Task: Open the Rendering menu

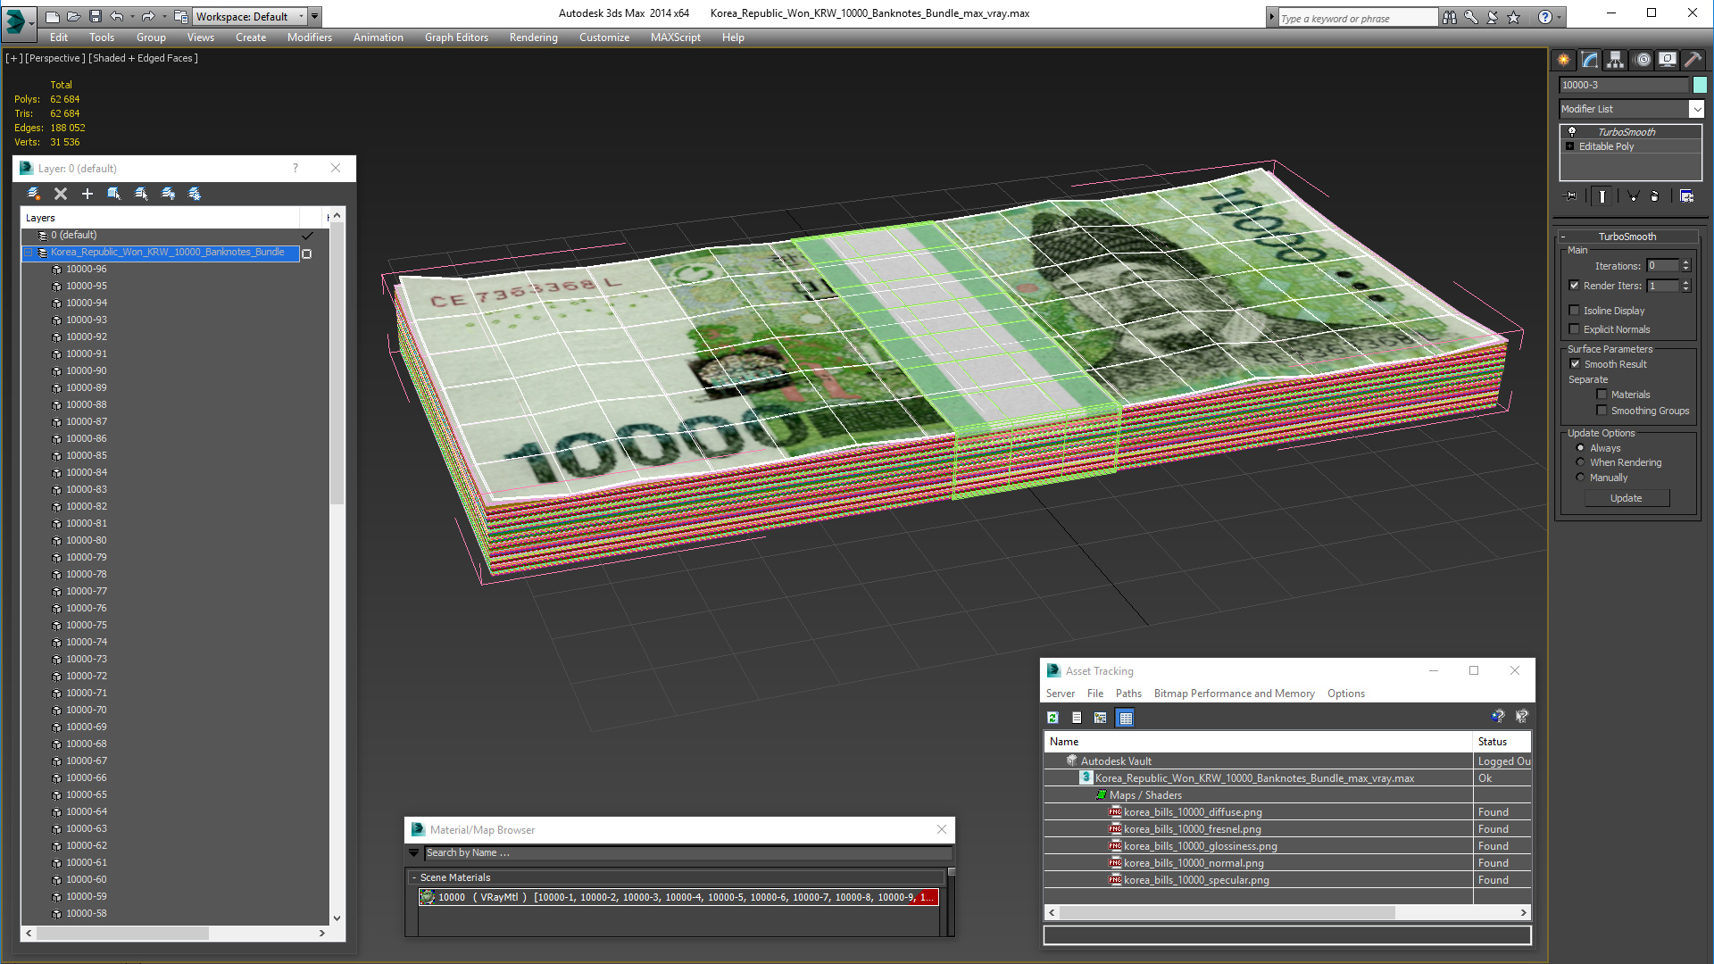Action: [533, 37]
